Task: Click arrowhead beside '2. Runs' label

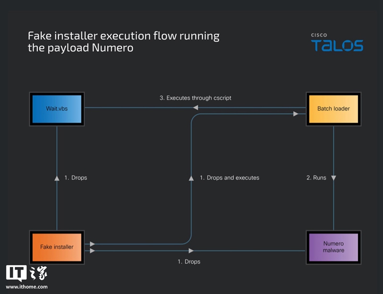Action: [x=333, y=178]
